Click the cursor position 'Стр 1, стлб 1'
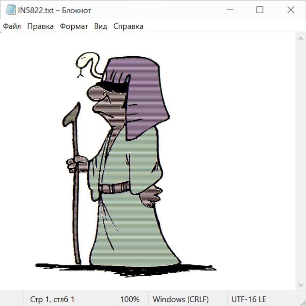The width and height of the screenshot is (306, 306). click(52, 299)
